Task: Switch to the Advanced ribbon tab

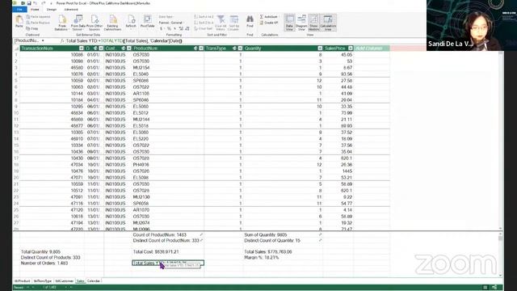Action: tap(71, 10)
